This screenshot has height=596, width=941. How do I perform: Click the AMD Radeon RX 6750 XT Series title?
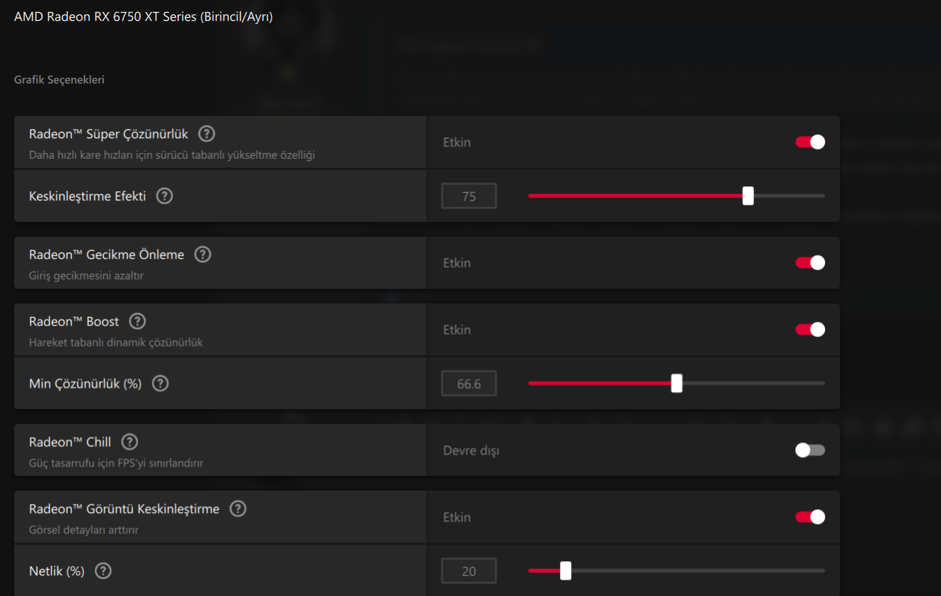pyautogui.click(x=143, y=16)
